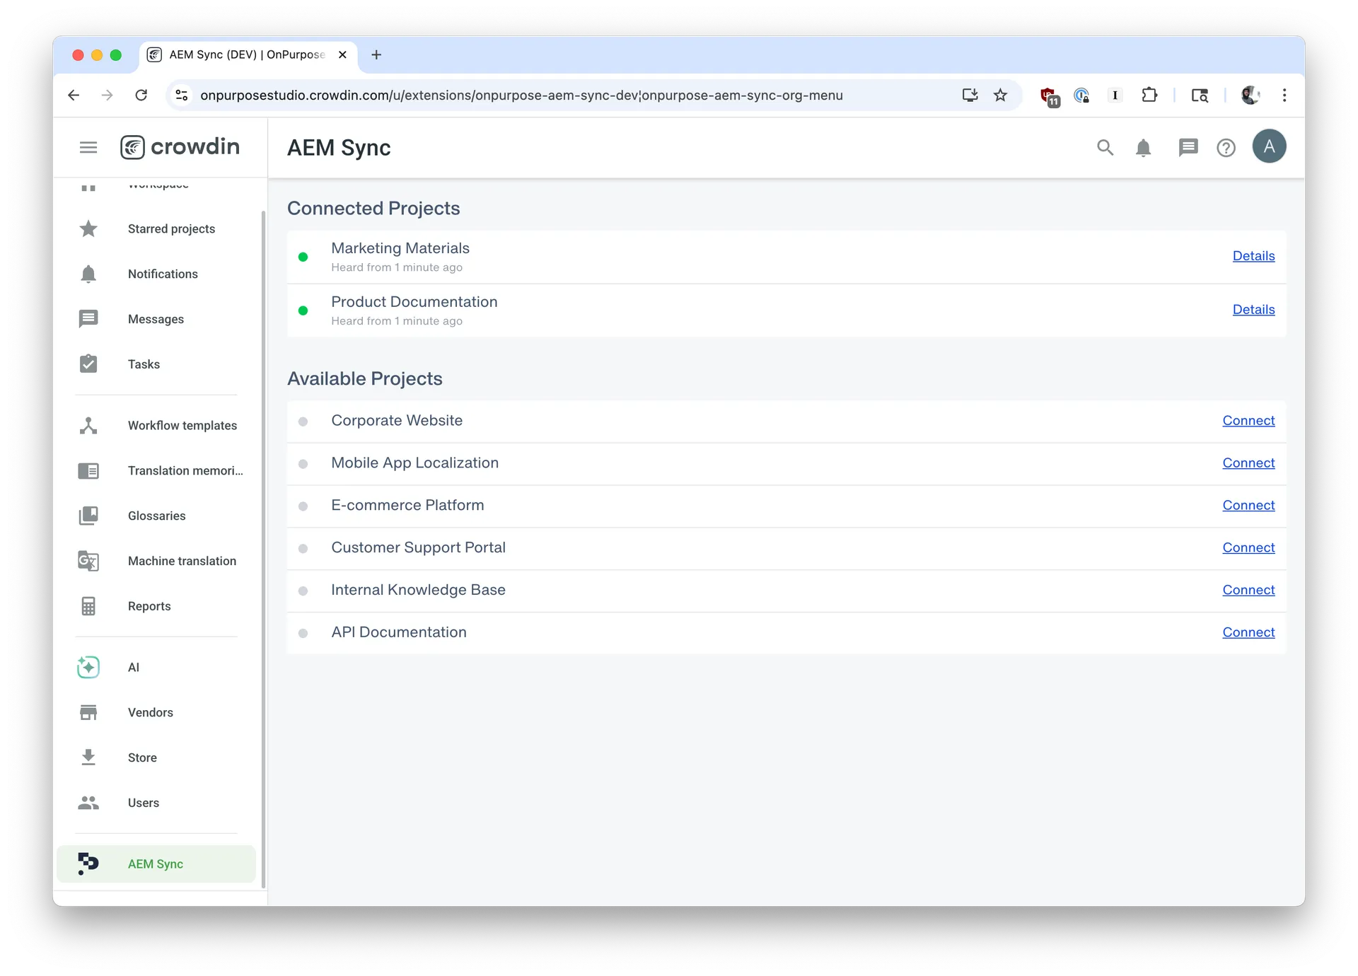Connect the Customer Support Portal project
The height and width of the screenshot is (976, 1358).
[1248, 548]
